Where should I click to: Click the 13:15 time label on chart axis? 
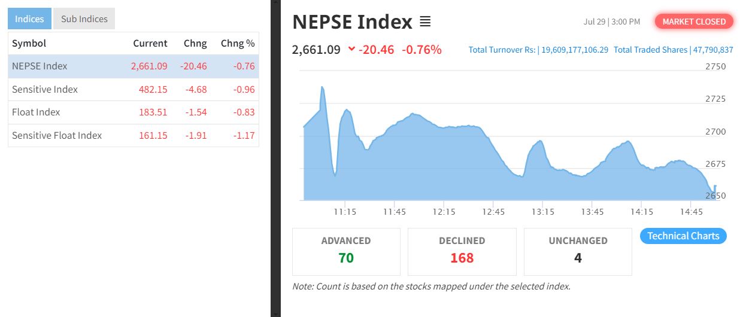click(542, 212)
